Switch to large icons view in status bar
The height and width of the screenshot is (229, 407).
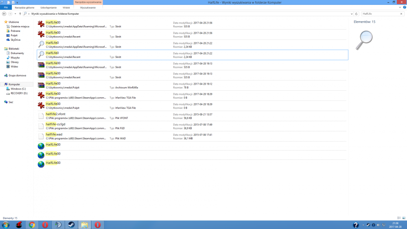coord(404,218)
